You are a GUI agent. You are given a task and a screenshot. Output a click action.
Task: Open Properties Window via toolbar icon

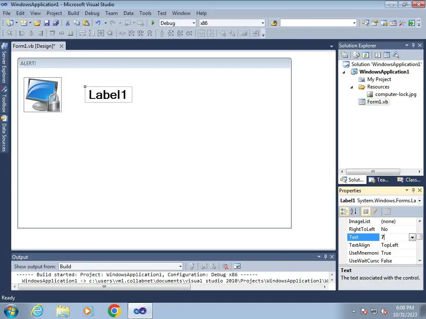pos(375,23)
